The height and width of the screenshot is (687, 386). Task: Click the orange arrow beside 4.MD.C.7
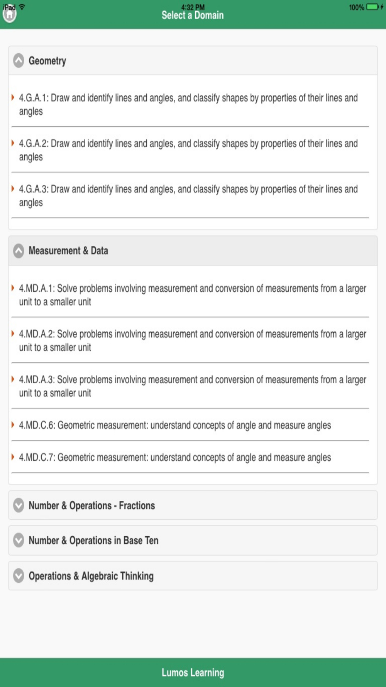[13, 457]
